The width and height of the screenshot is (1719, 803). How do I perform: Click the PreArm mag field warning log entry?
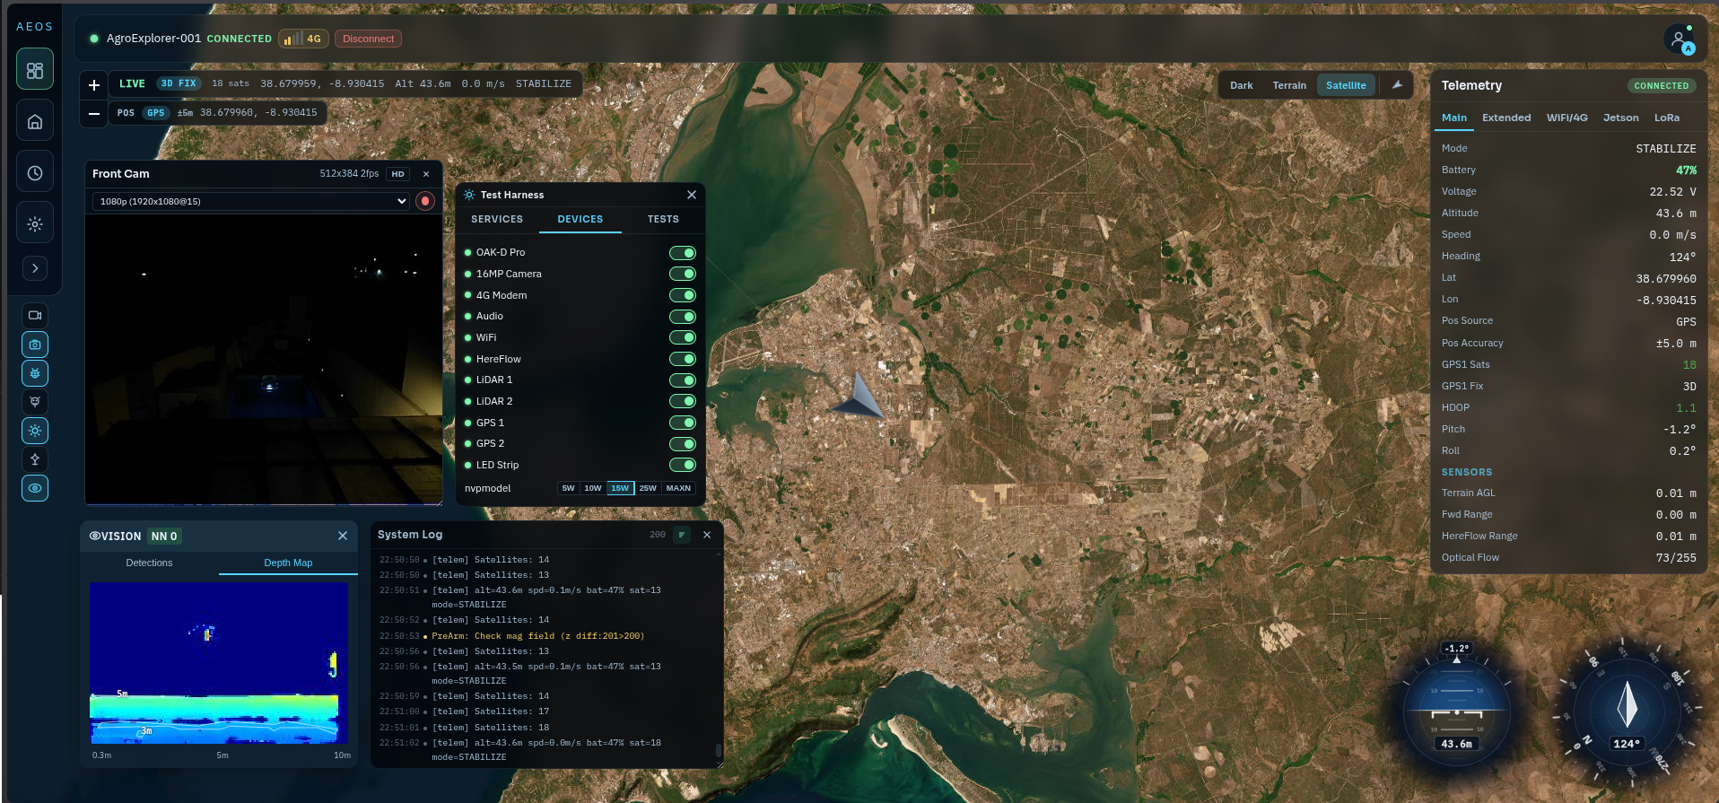tap(537, 636)
